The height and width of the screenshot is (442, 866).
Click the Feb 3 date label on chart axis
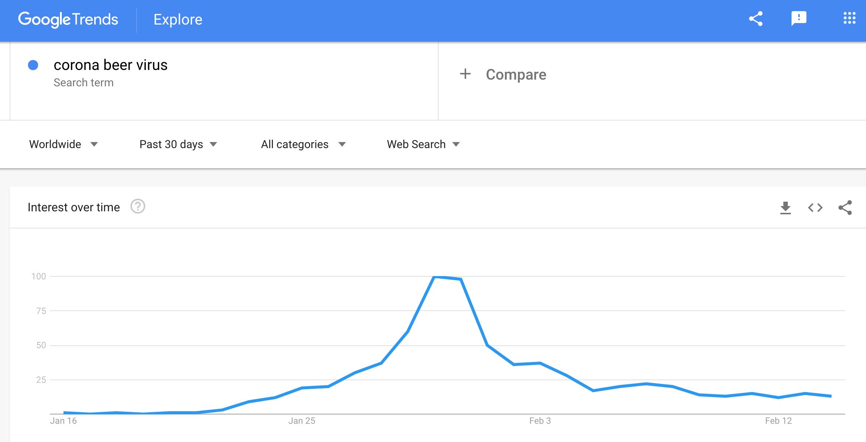click(x=540, y=421)
